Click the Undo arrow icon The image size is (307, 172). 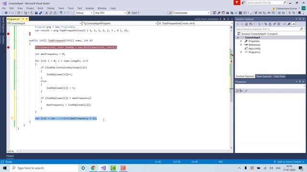tap(61, 13)
